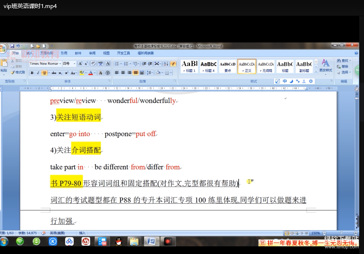Click the Superscript x² icon
The height and width of the screenshot is (254, 364).
click(66, 73)
